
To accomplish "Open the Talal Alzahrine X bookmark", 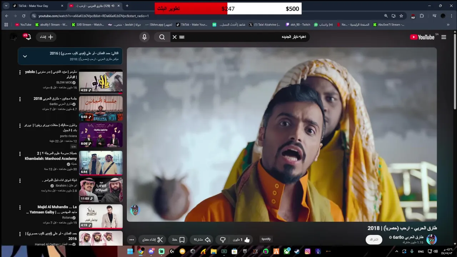I will pyautogui.click(x=264, y=25).
